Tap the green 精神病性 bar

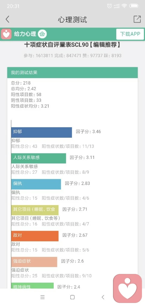pyautogui.click(x=32, y=286)
